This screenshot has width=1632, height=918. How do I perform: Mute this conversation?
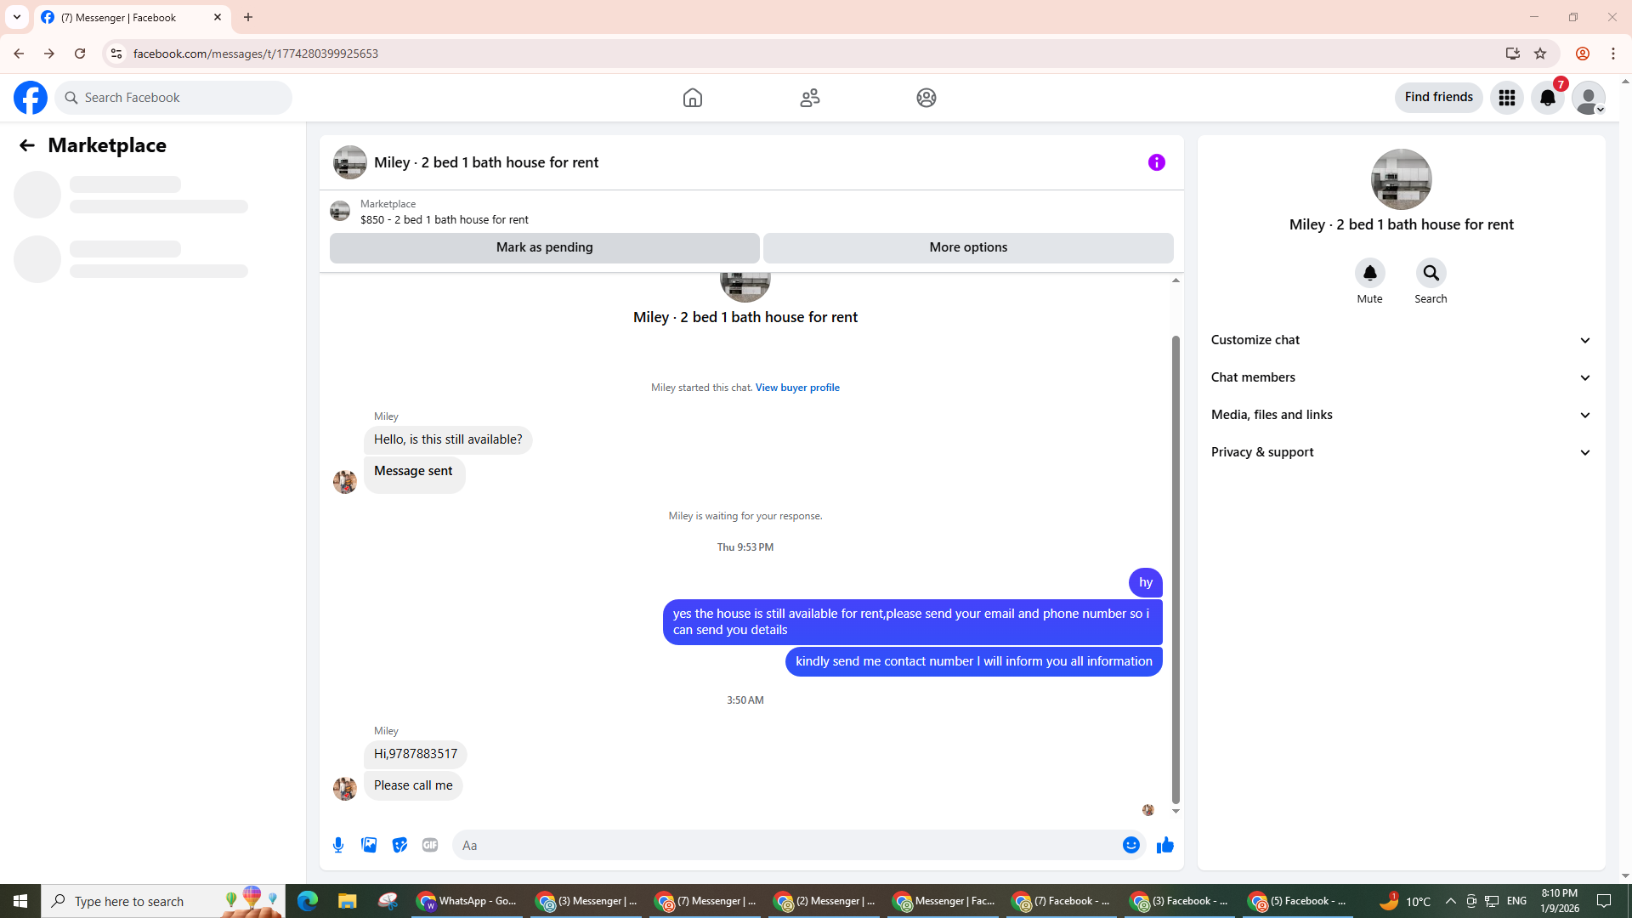(x=1369, y=274)
